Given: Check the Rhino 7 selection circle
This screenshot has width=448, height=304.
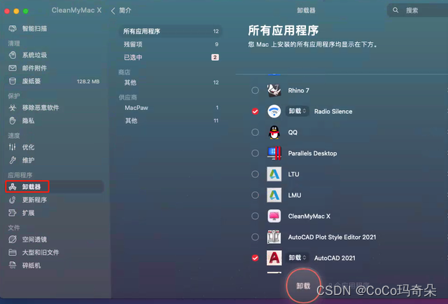Looking at the screenshot, I should 255,90.
